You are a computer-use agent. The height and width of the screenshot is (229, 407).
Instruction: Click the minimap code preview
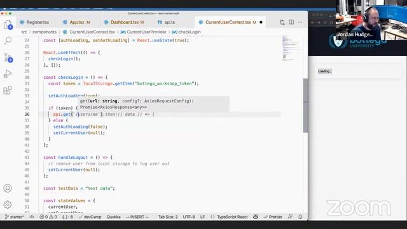coord(288,48)
